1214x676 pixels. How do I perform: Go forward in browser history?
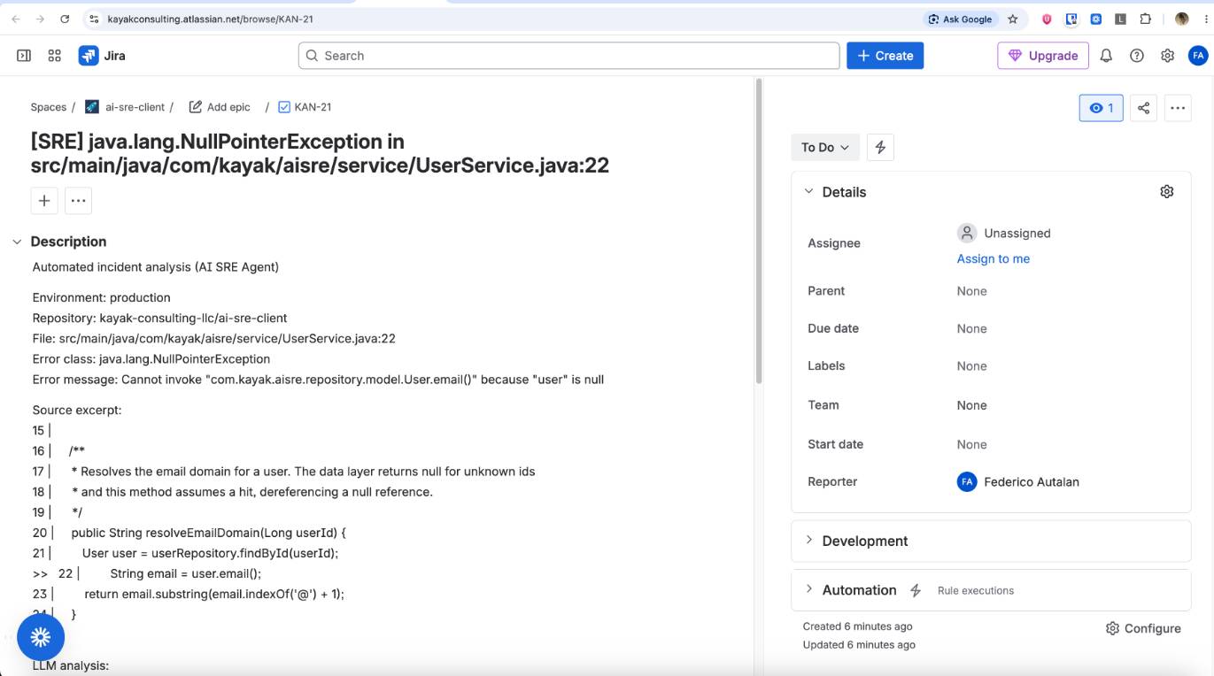click(x=40, y=19)
